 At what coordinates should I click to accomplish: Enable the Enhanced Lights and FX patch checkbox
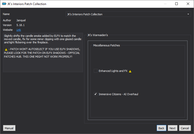pos(95,71)
